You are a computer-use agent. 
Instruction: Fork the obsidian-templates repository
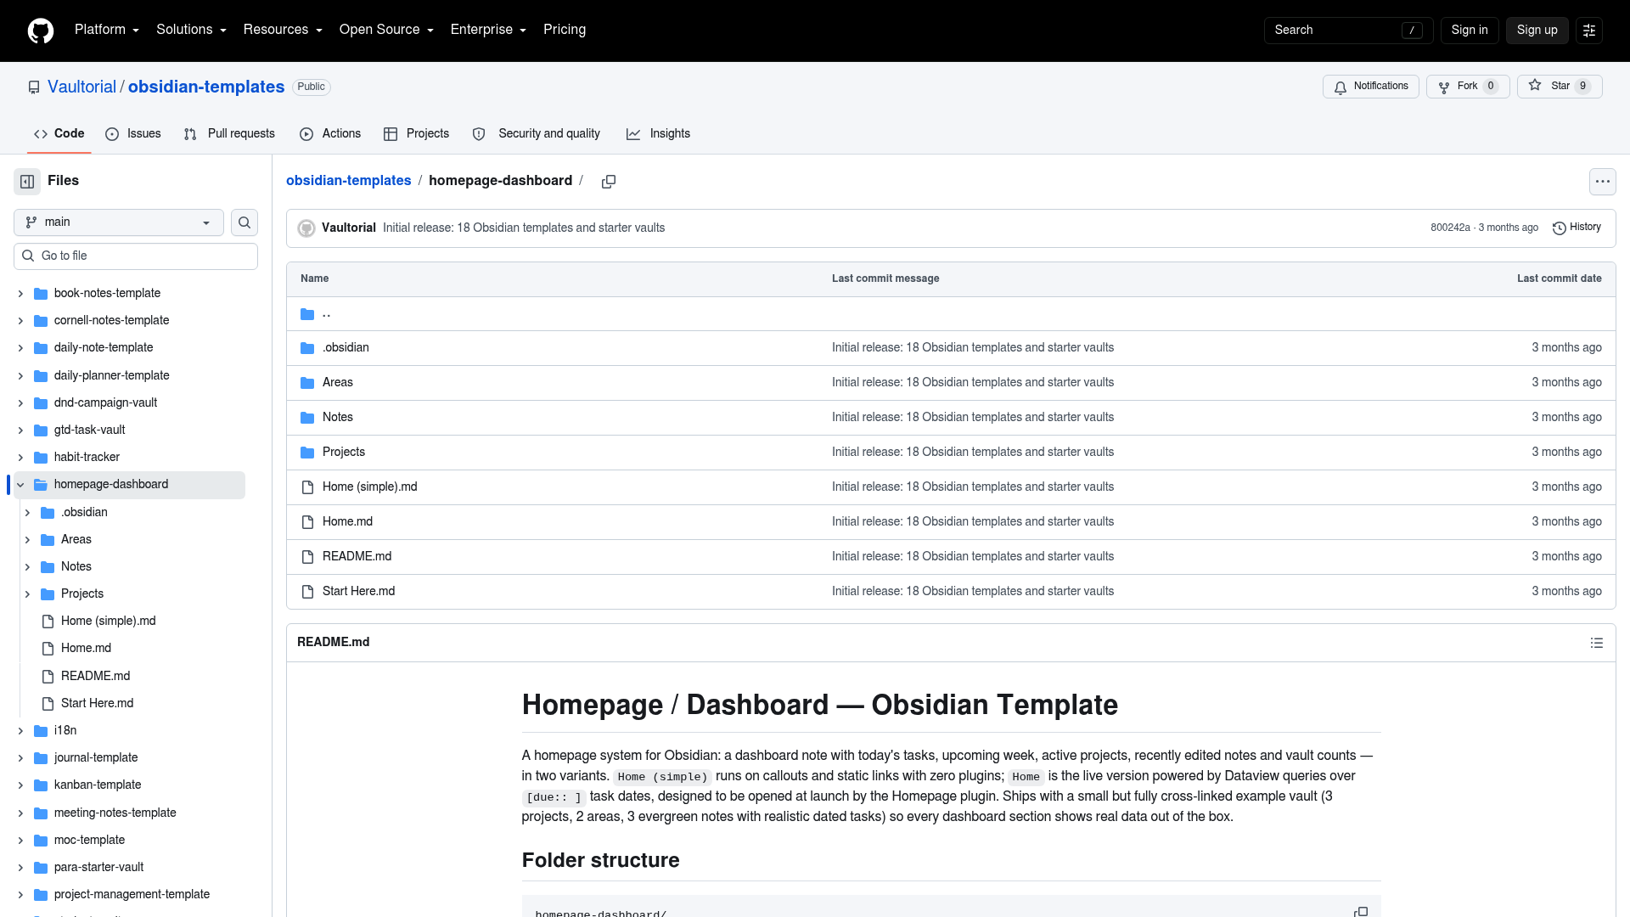pos(1468,87)
